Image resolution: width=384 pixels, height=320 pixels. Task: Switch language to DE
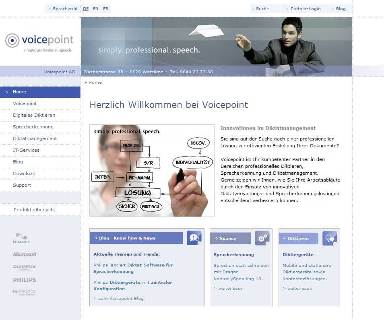pos(86,9)
